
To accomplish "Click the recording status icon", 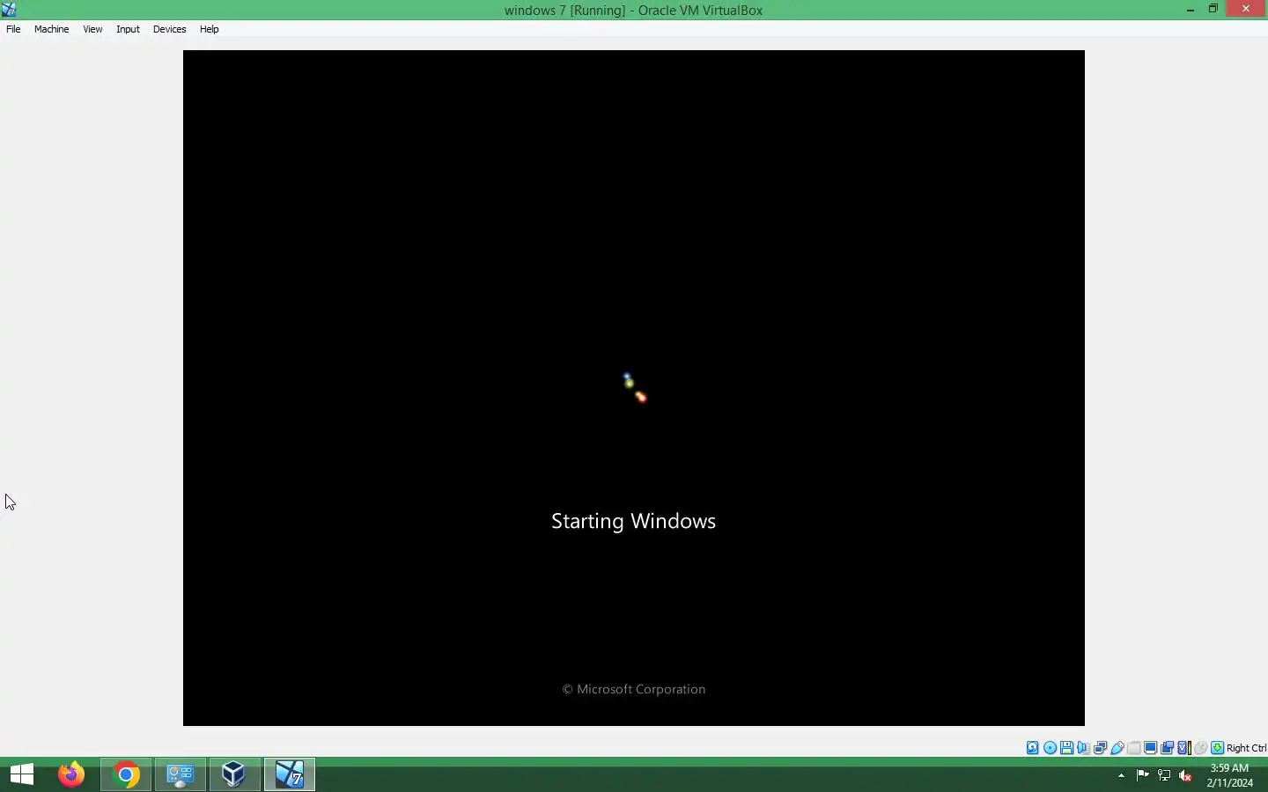I will click(1168, 748).
